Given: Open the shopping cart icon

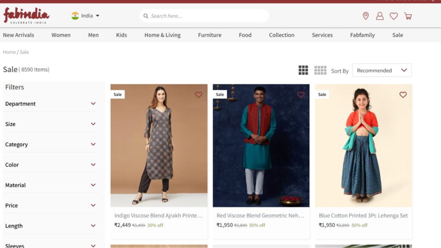Looking at the screenshot, I should pos(408,16).
